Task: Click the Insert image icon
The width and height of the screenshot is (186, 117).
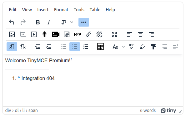Action: point(12,34)
